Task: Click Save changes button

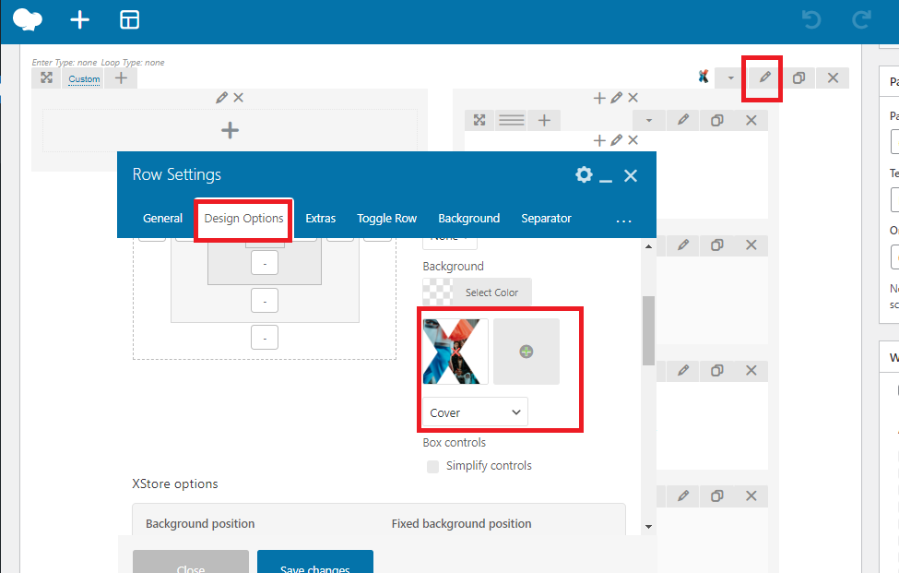Action: point(315,562)
